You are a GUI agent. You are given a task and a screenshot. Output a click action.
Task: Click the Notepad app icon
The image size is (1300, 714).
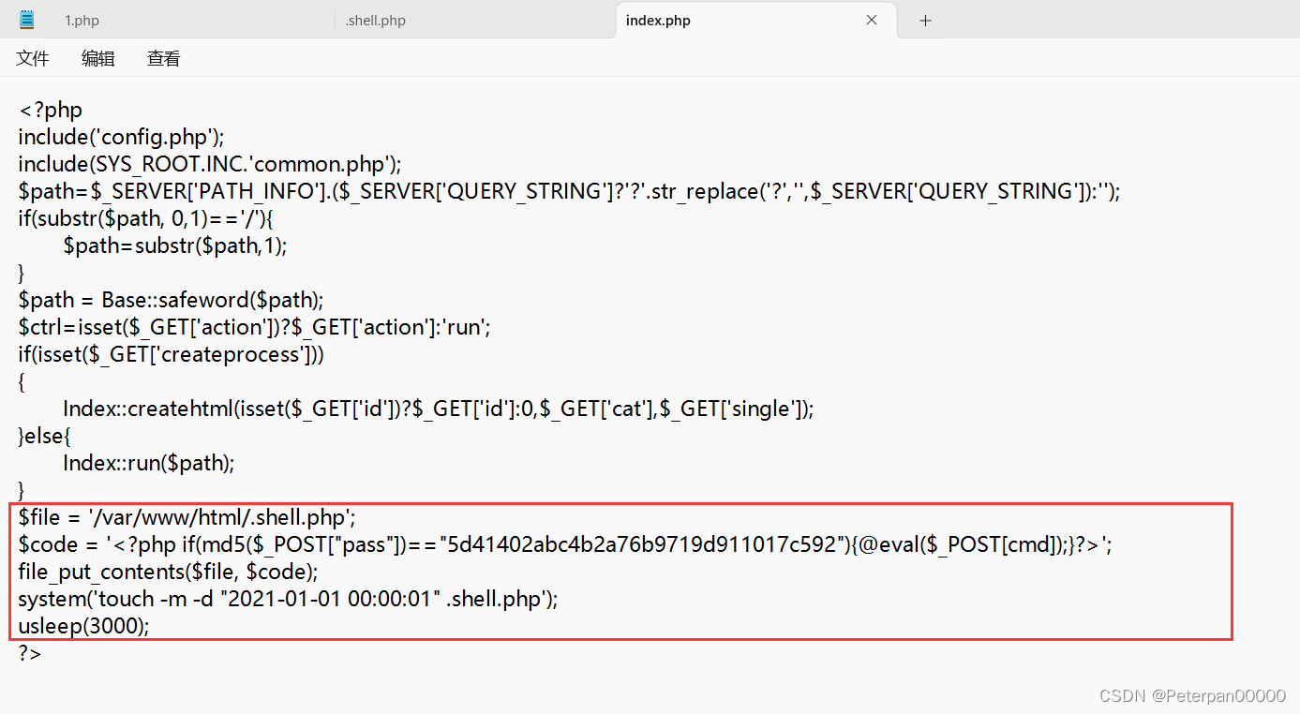pyautogui.click(x=27, y=19)
